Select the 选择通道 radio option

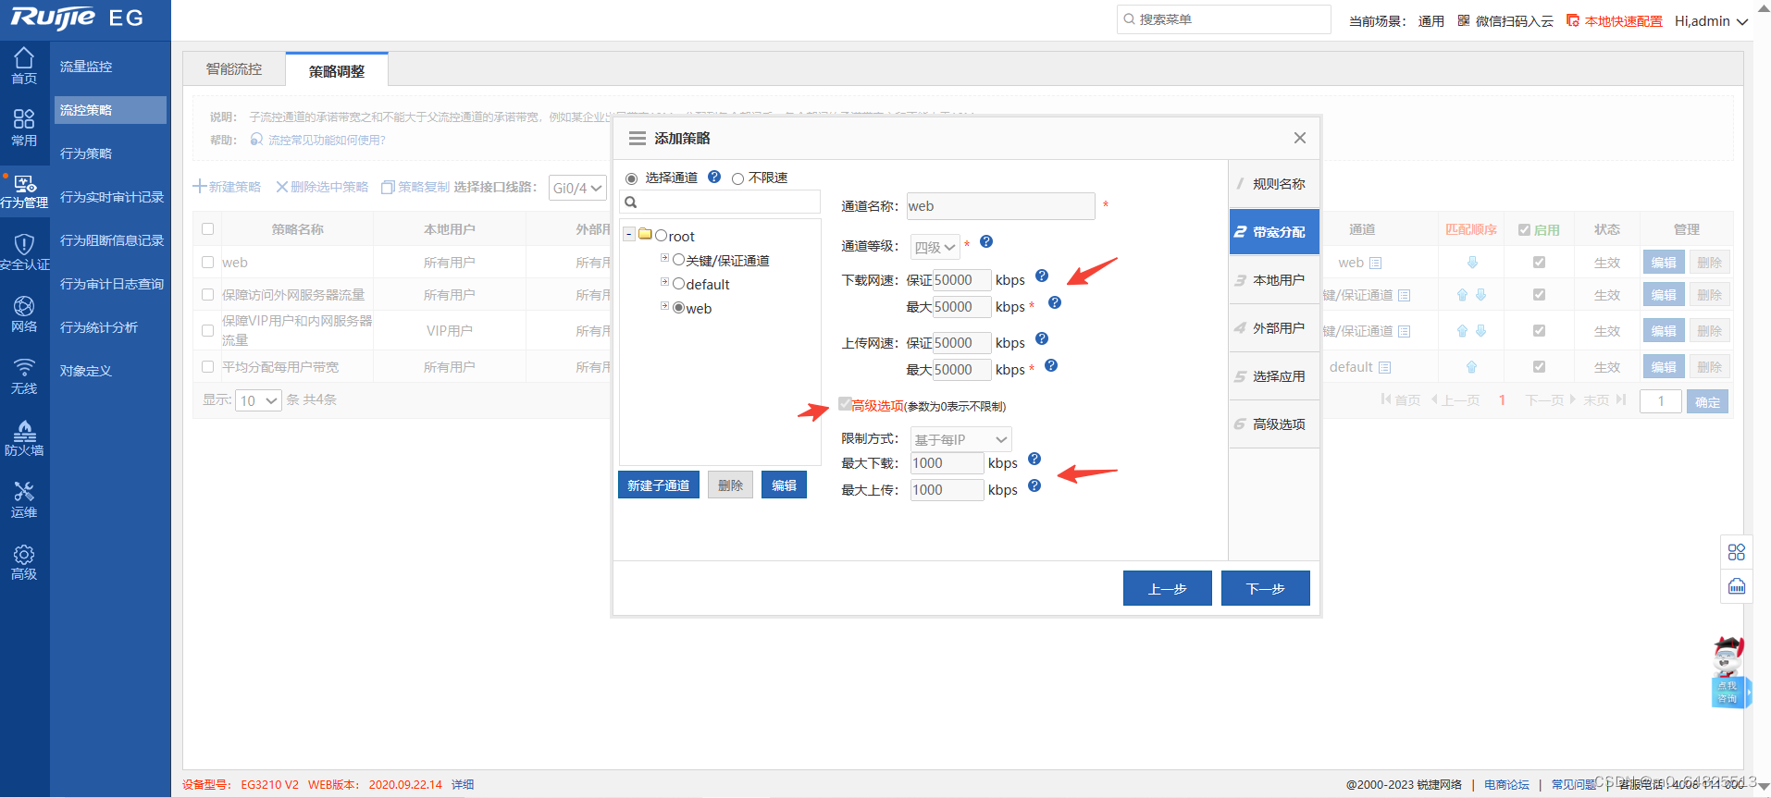click(632, 178)
